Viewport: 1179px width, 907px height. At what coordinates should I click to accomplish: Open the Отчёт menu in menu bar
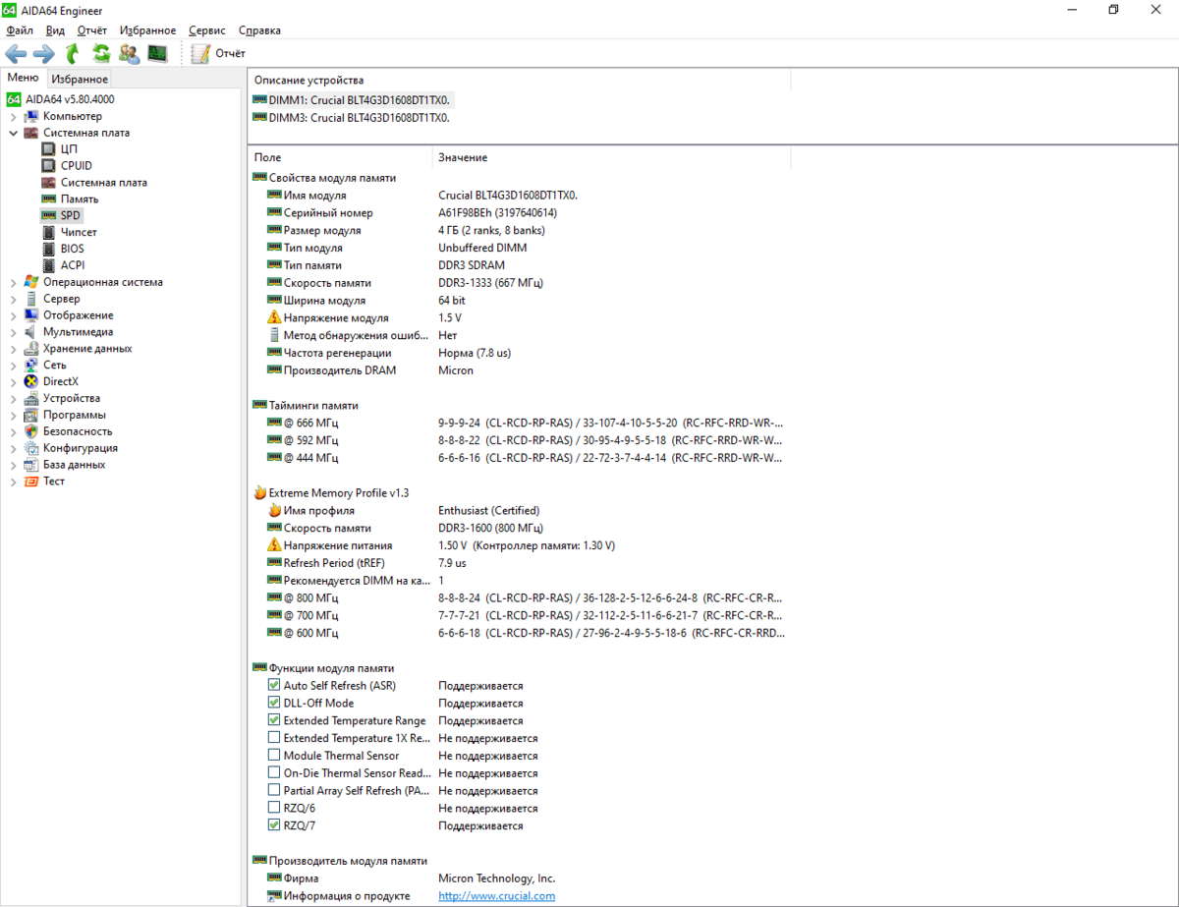(x=92, y=30)
